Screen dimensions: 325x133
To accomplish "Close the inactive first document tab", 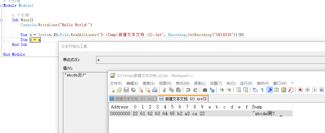I will (155, 99).
